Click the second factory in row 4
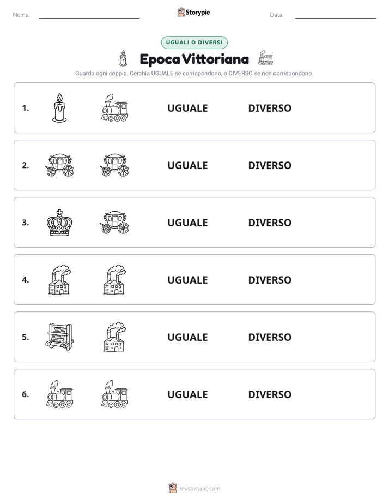This screenshot has height=504, width=389. pos(114,280)
